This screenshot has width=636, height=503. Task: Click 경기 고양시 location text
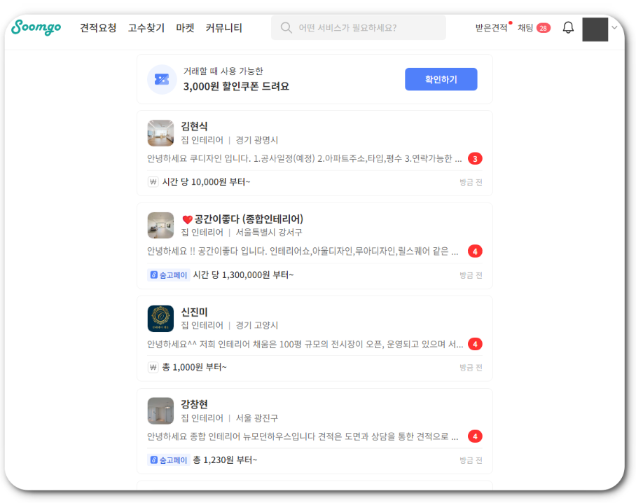(x=257, y=325)
